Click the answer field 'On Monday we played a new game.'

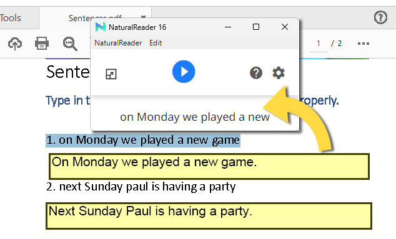point(209,166)
